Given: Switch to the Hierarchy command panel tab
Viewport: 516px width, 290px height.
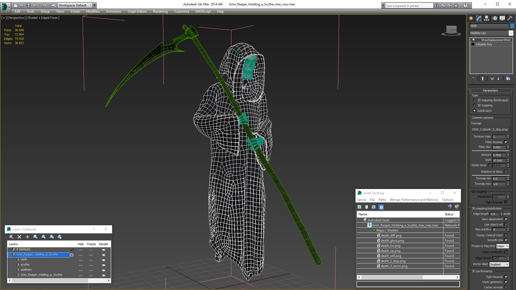Looking at the screenshot, I should click(x=487, y=18).
